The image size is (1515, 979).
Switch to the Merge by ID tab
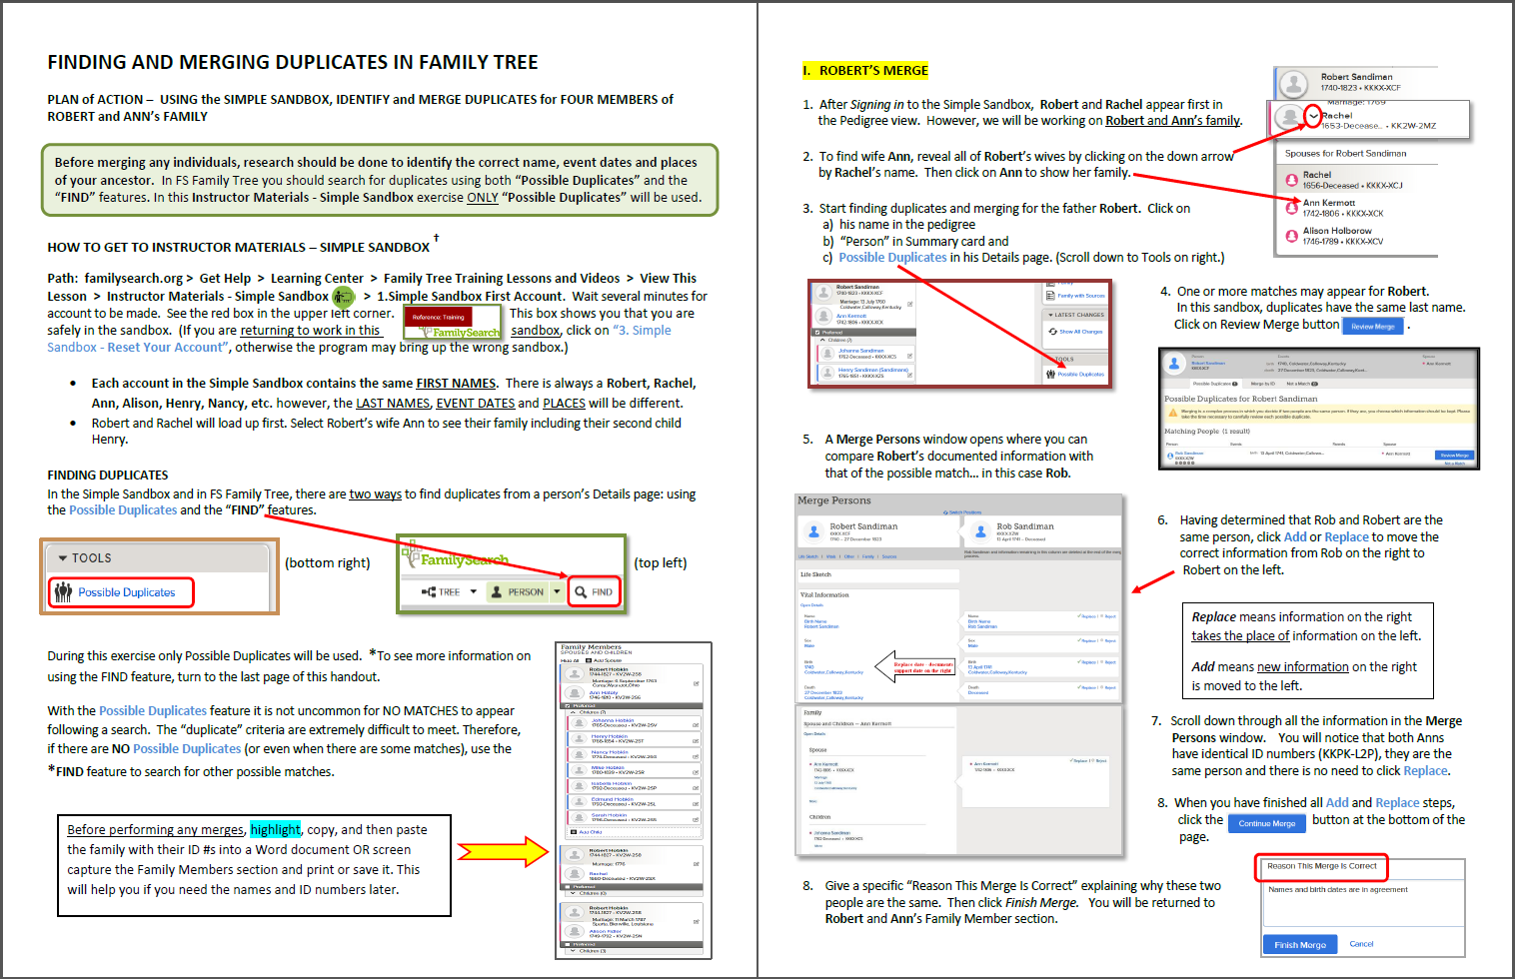1263,384
